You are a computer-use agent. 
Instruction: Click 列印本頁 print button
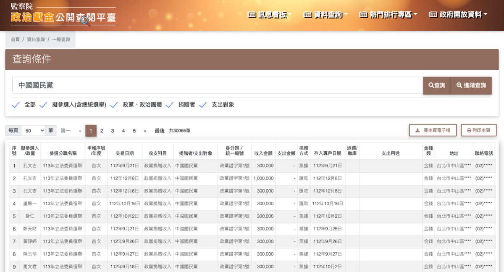[479, 130]
